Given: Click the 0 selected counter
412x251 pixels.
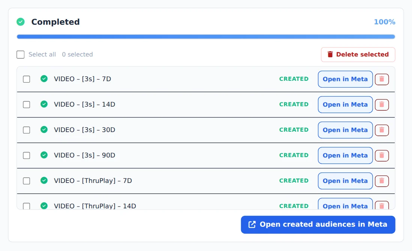Looking at the screenshot, I should (x=77, y=54).
